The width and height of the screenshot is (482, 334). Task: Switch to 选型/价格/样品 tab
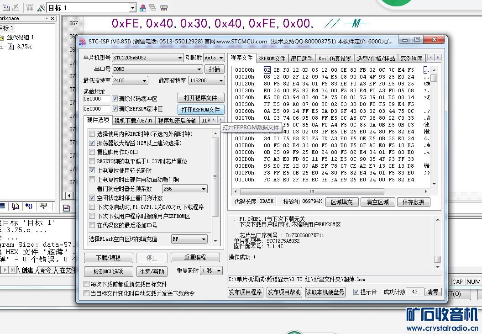point(376,58)
